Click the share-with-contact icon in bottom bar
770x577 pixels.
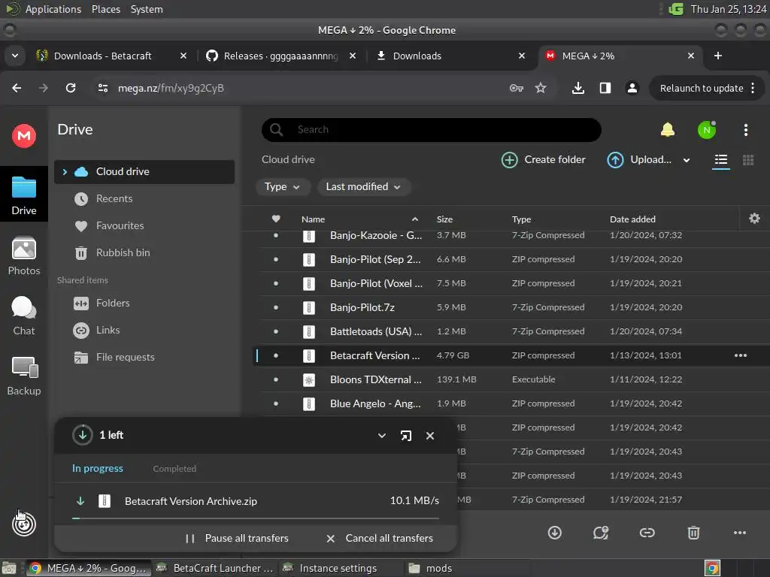[601, 533]
